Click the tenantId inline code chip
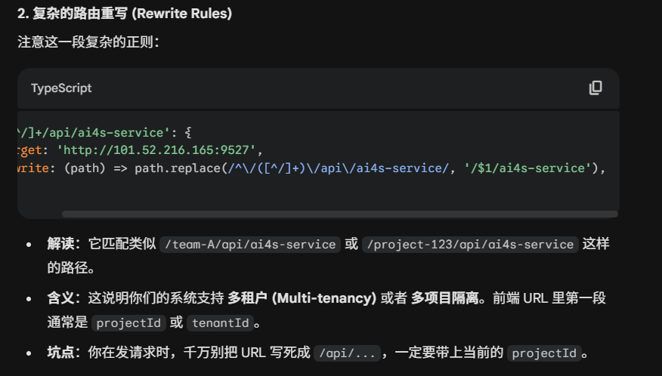This screenshot has width=662, height=376. tap(220, 322)
